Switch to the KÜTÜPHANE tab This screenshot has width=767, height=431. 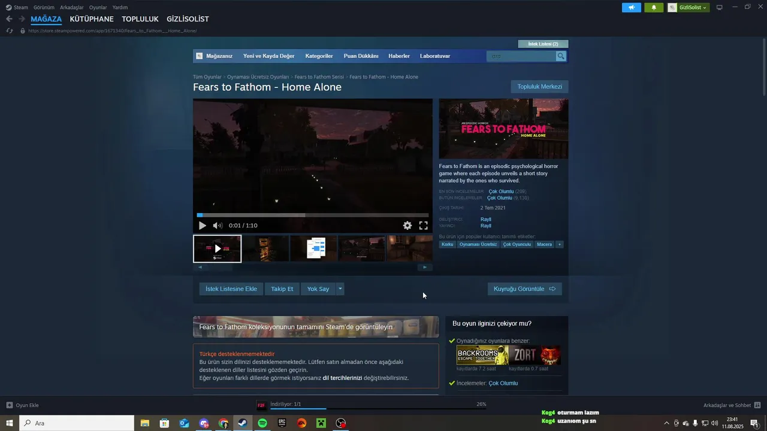92,19
